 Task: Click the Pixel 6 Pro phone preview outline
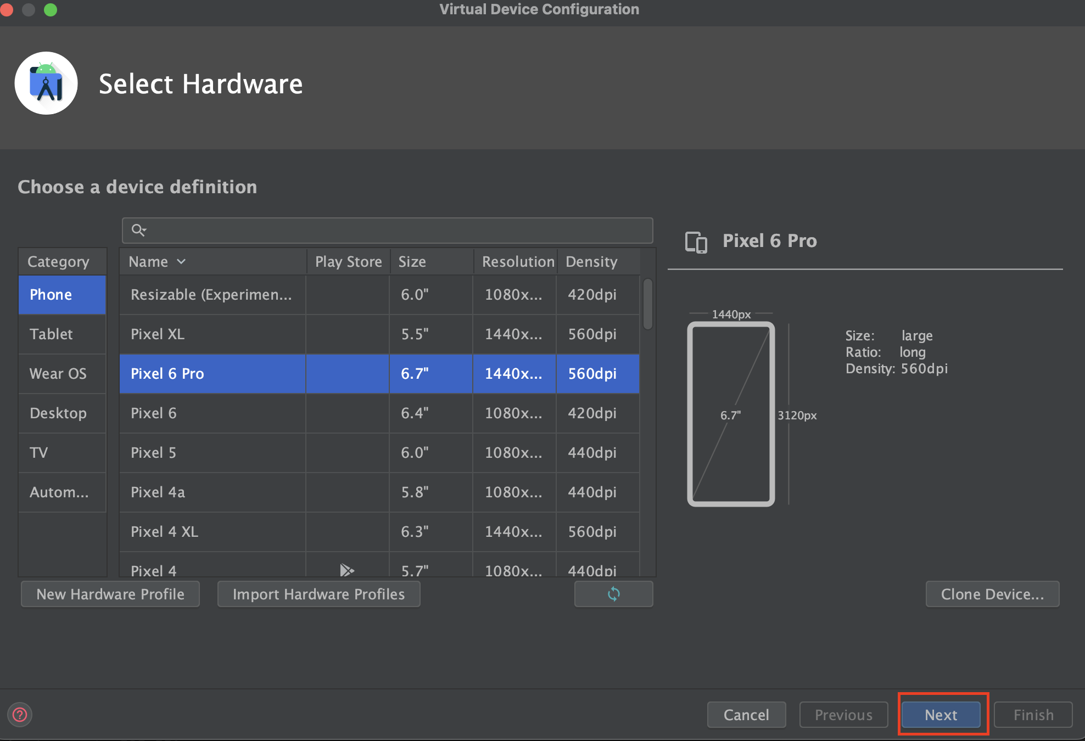(731, 414)
